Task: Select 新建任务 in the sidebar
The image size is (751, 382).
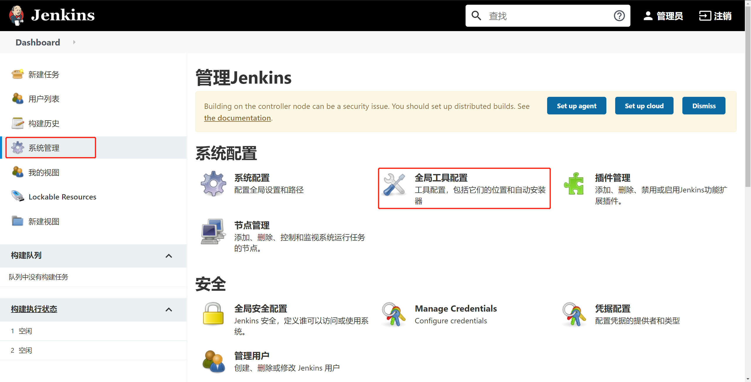Action: (x=44, y=75)
